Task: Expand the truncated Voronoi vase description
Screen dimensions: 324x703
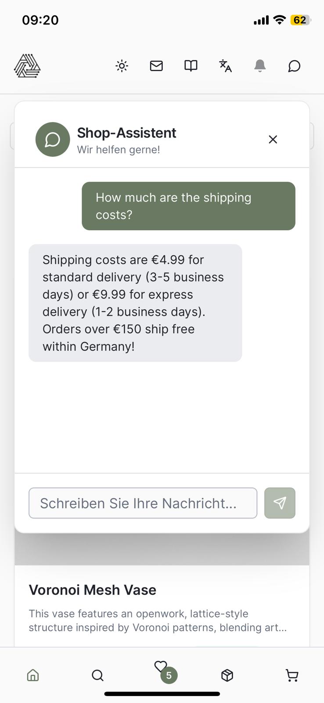Action: pyautogui.click(x=158, y=620)
